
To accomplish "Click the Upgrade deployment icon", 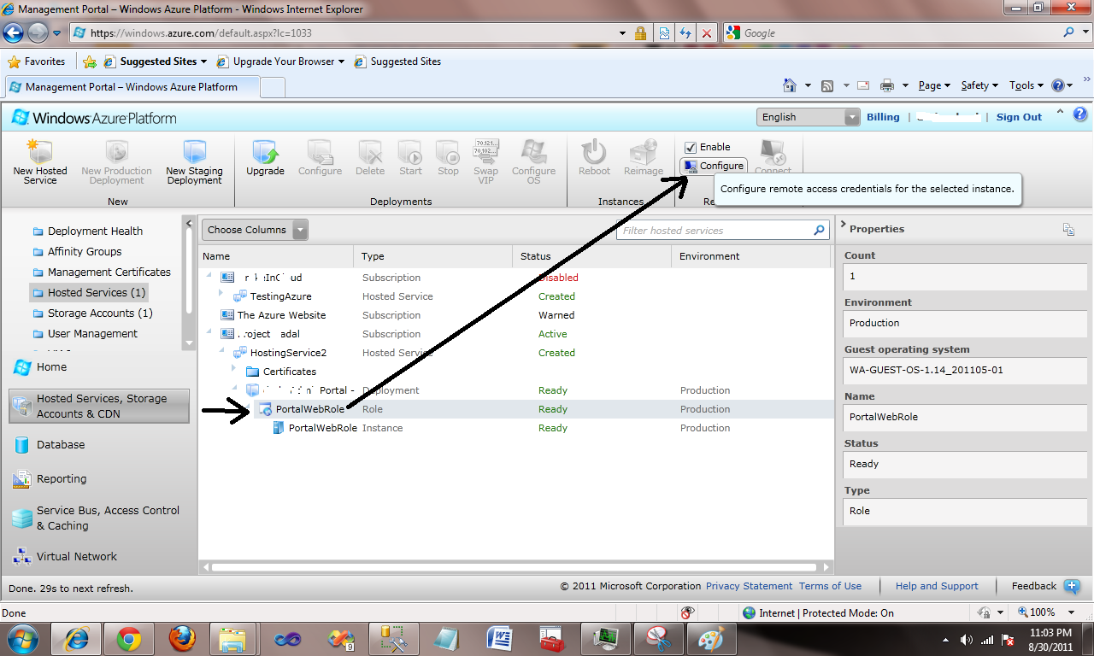I will pyautogui.click(x=265, y=158).
